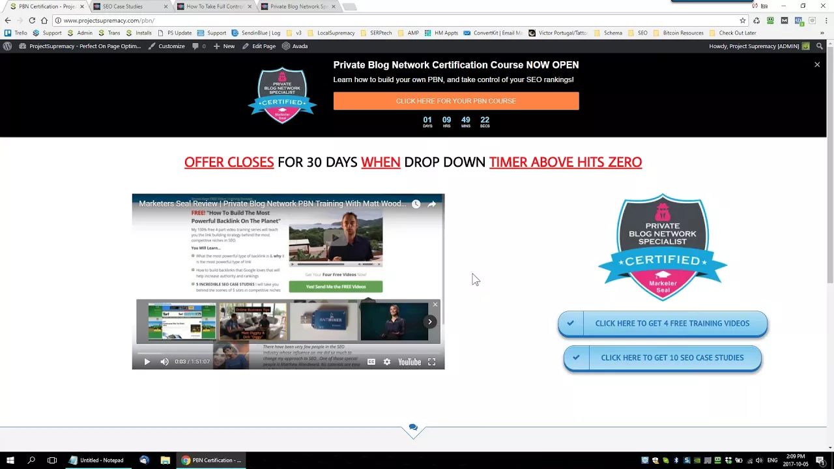Open the Bitcoin Resources bookmarks folder
834x469 pixels.
pos(678,33)
